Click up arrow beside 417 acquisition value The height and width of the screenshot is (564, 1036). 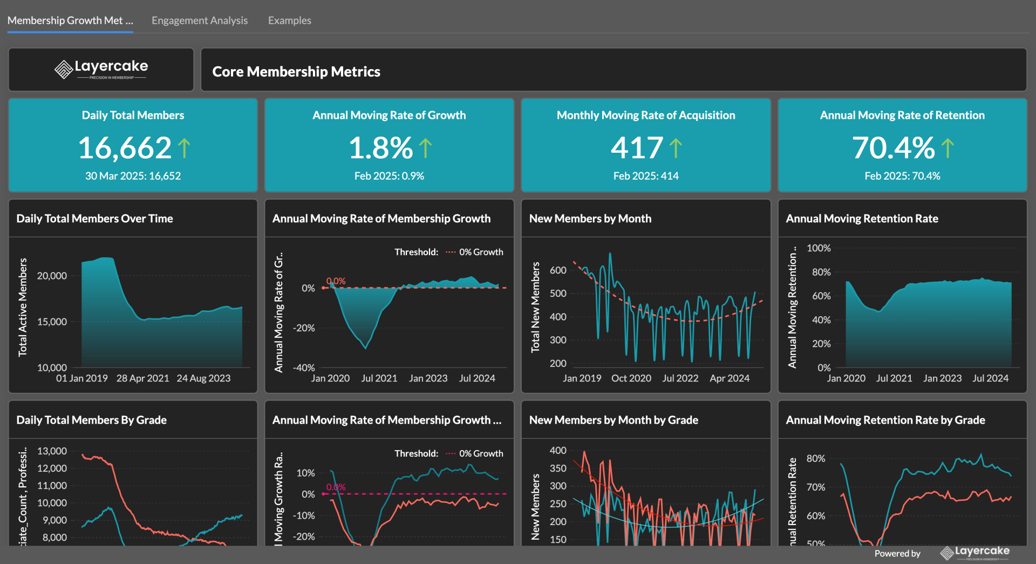click(x=676, y=148)
